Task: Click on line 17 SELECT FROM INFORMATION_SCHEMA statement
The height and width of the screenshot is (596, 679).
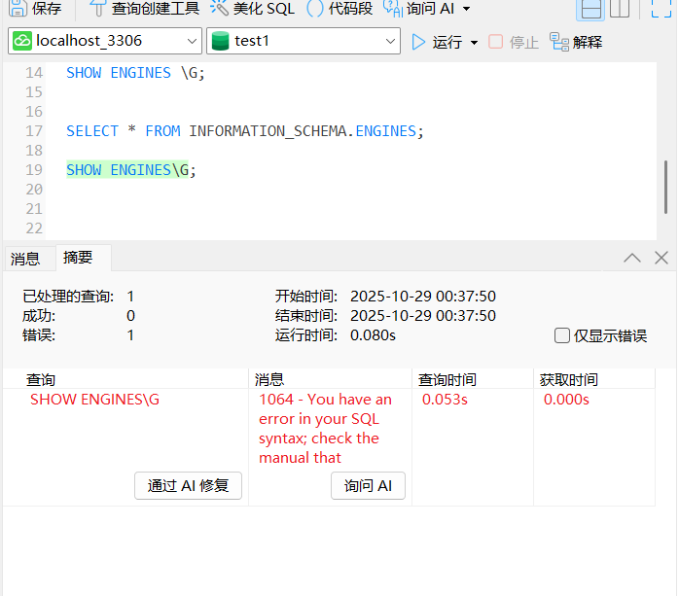Action: [x=245, y=131]
